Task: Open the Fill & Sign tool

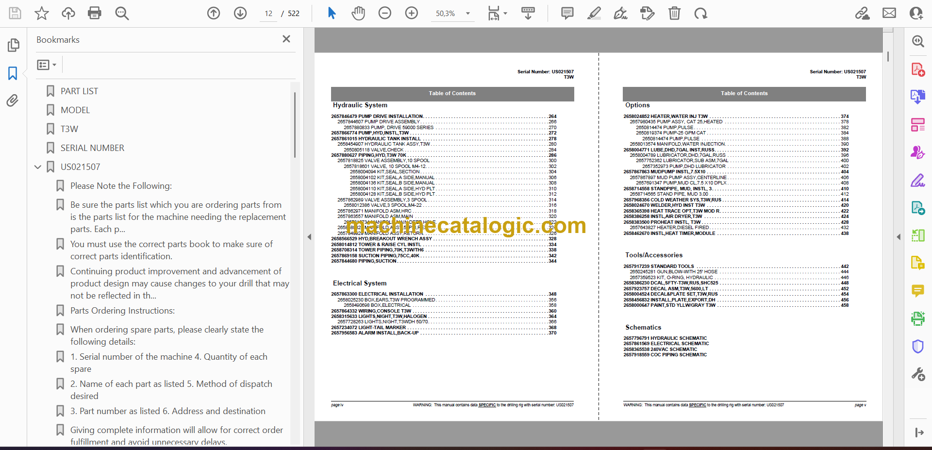Action: (918, 180)
